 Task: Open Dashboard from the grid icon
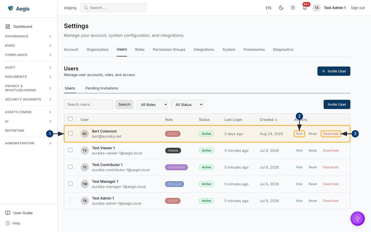[8, 27]
